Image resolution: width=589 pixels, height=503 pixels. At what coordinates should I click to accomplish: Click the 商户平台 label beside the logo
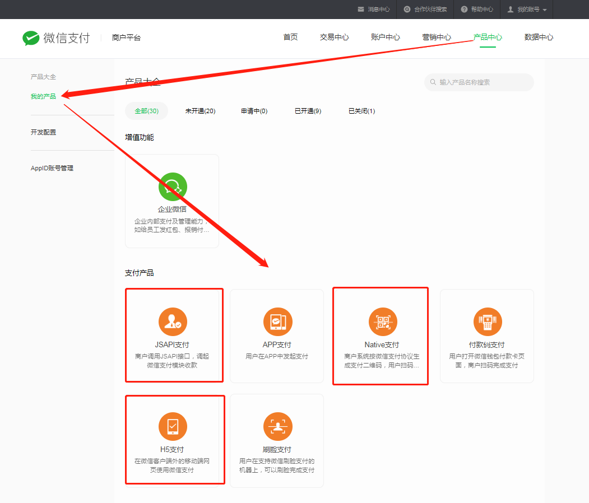[x=126, y=38]
